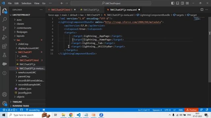211x118 pixels.
Task: Open the Run and Debug view
Action: (4, 37)
